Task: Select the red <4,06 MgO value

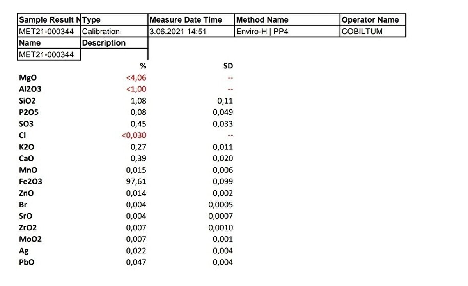Action: pos(136,78)
